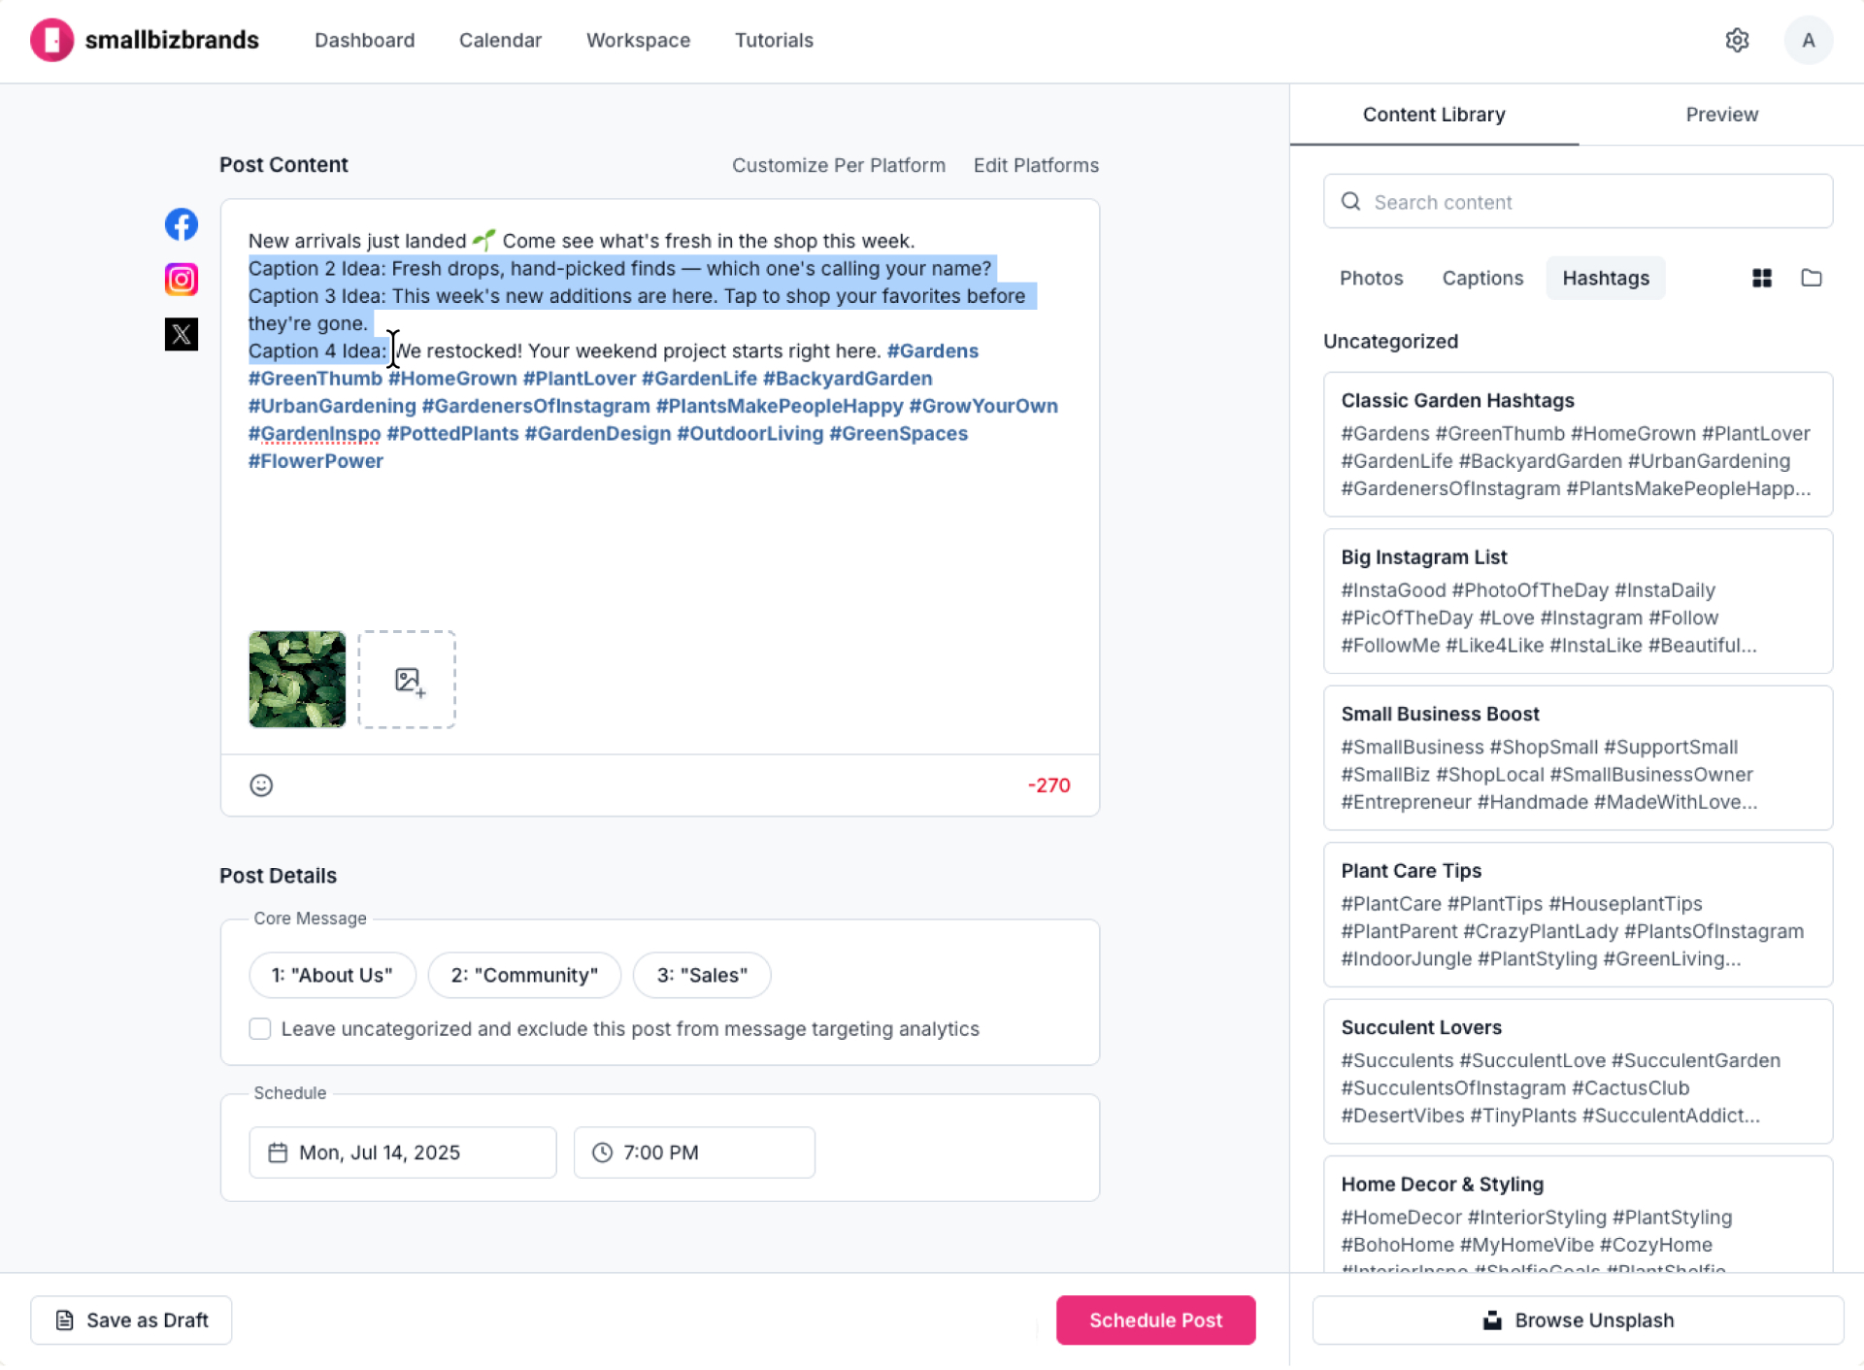The width and height of the screenshot is (1864, 1370).
Task: Open the emoji picker smiley icon
Action: point(261,785)
